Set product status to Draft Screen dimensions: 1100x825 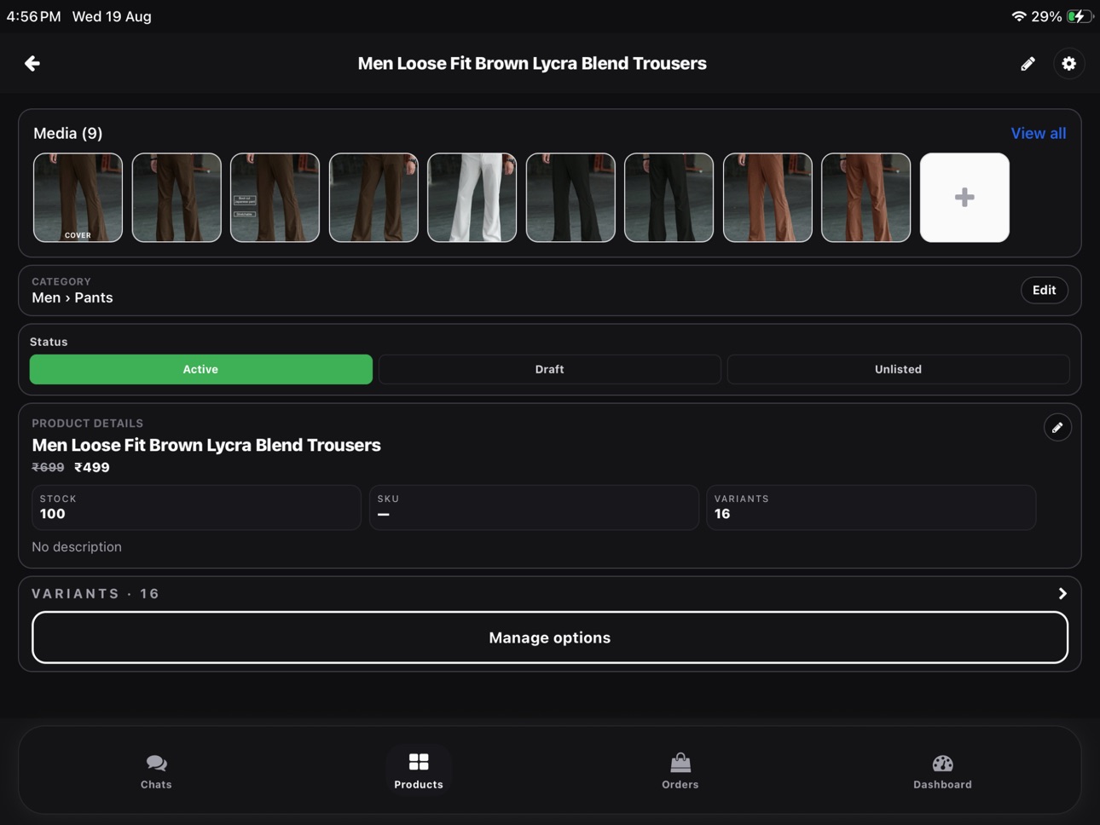550,369
